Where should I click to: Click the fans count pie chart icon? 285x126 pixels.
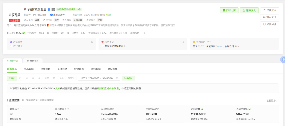(x=23, y=33)
